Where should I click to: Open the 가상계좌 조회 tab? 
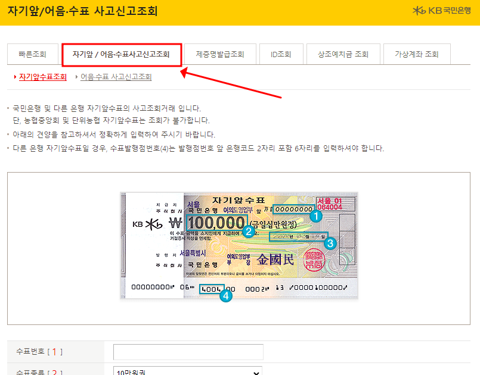click(x=417, y=54)
